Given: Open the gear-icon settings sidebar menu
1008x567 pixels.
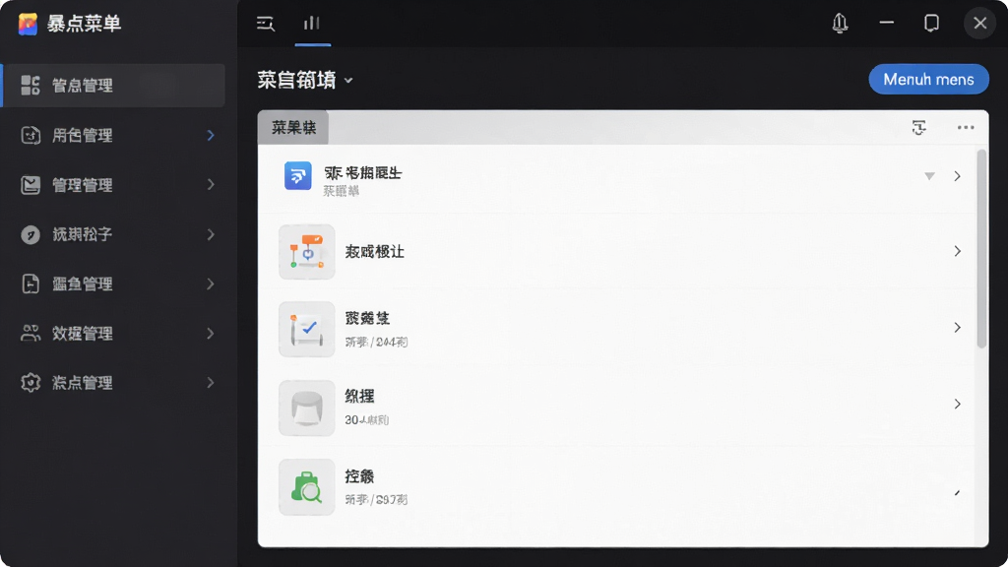Looking at the screenshot, I should (x=114, y=383).
